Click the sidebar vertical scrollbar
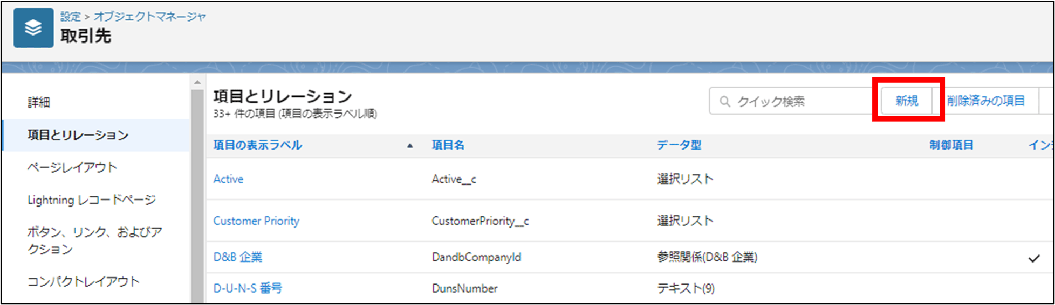 (197, 196)
